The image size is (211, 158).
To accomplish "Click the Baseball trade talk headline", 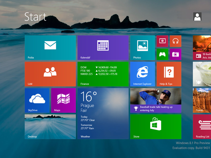I will tap(156, 108).
